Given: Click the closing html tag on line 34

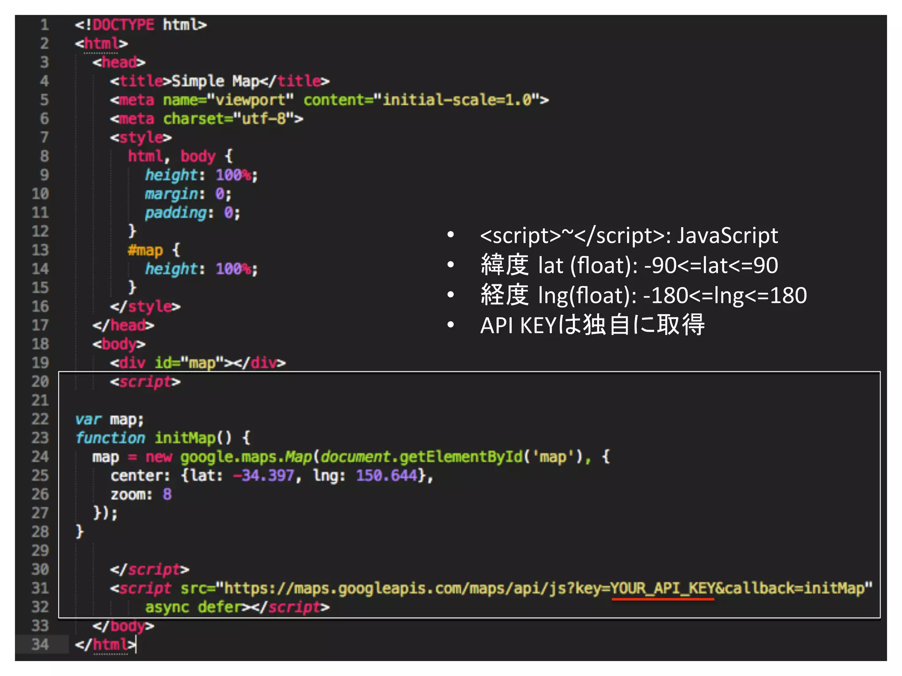Looking at the screenshot, I should (x=106, y=645).
